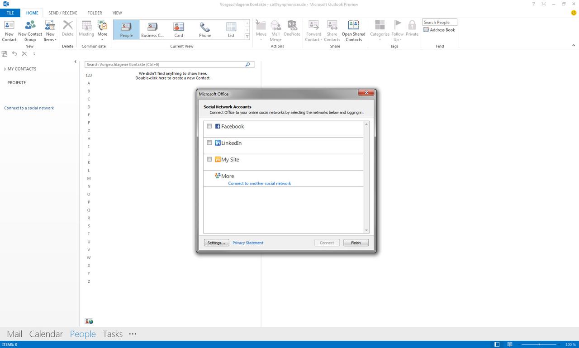Viewport: 579px width, 348px height.
Task: Select the PROJEKTE contacts folder
Action: (x=17, y=83)
